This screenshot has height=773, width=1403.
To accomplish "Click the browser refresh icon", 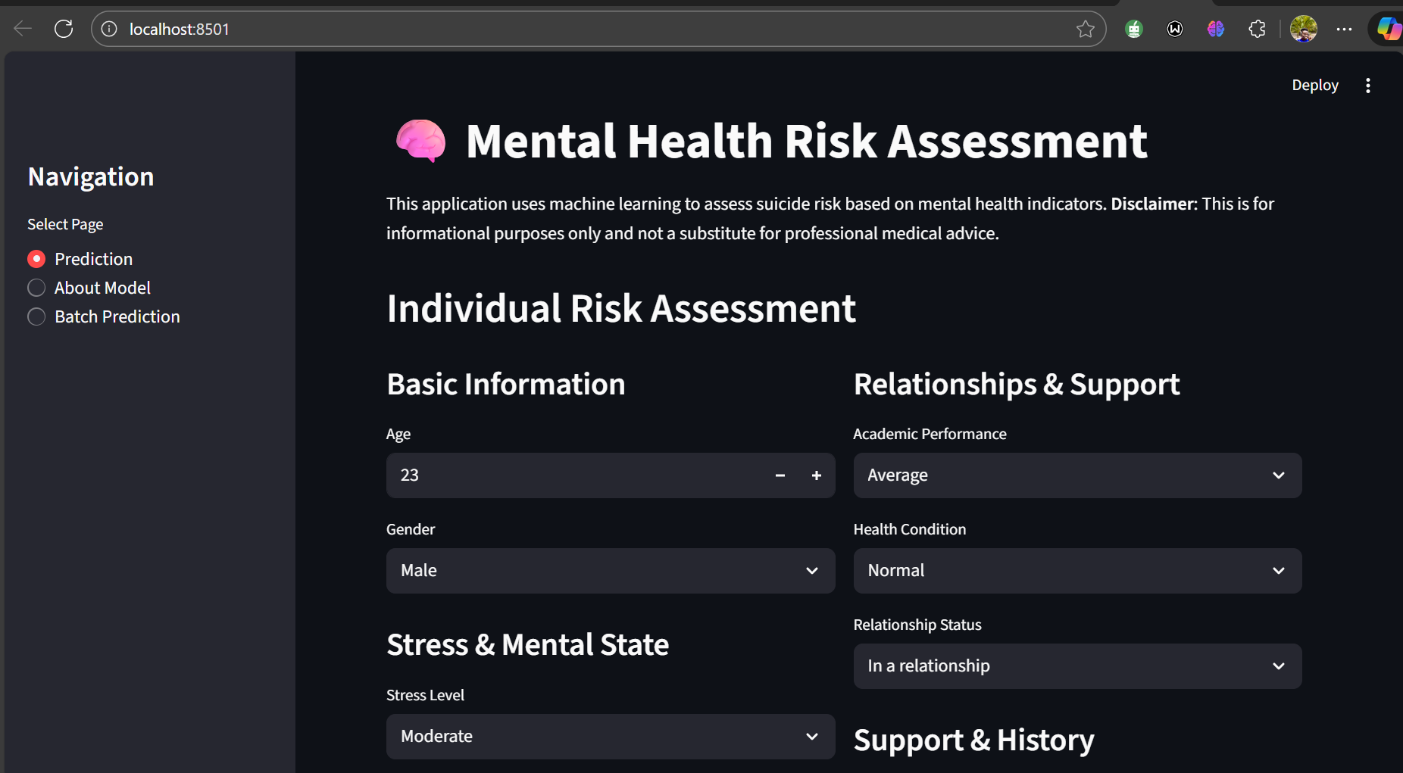I will [x=64, y=29].
